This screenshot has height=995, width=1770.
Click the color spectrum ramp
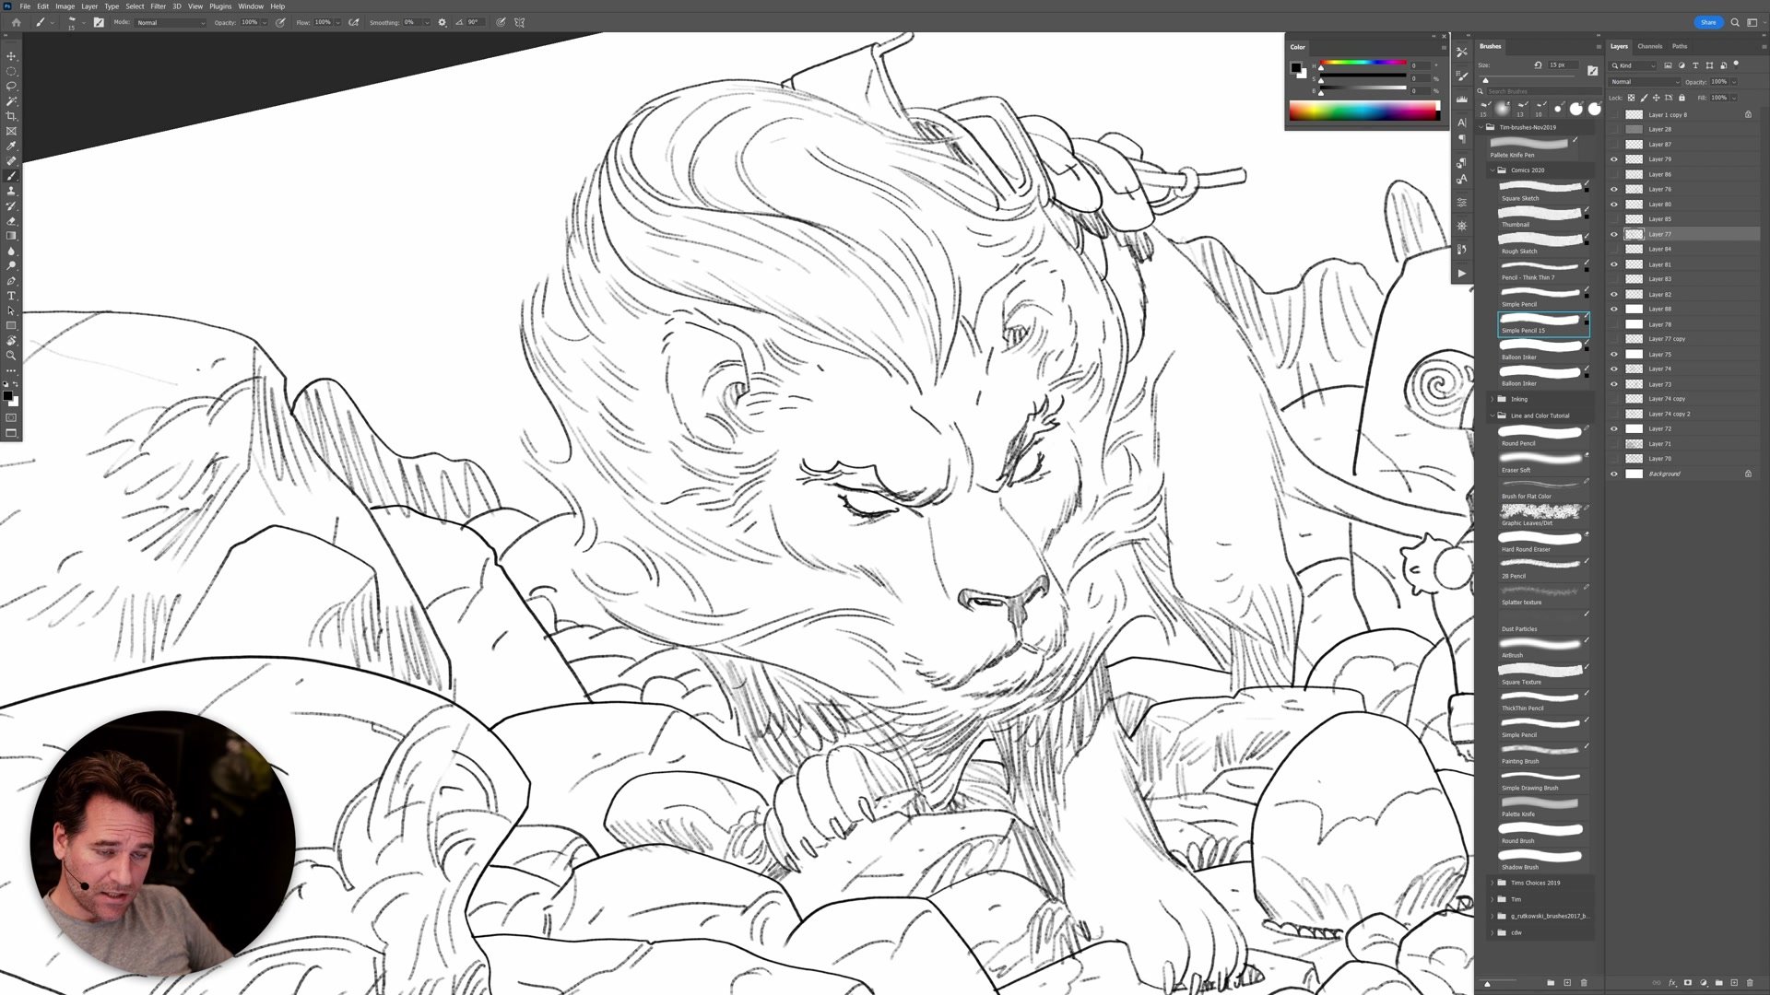pos(1363,112)
